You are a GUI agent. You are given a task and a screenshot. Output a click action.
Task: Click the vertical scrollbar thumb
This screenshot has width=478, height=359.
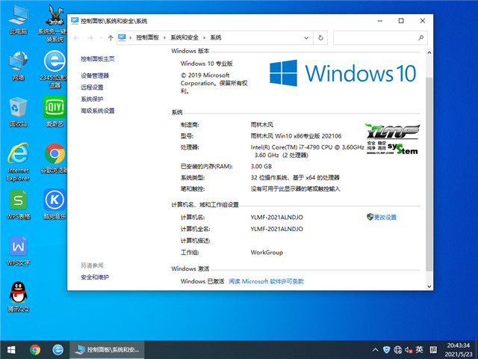coord(429,174)
